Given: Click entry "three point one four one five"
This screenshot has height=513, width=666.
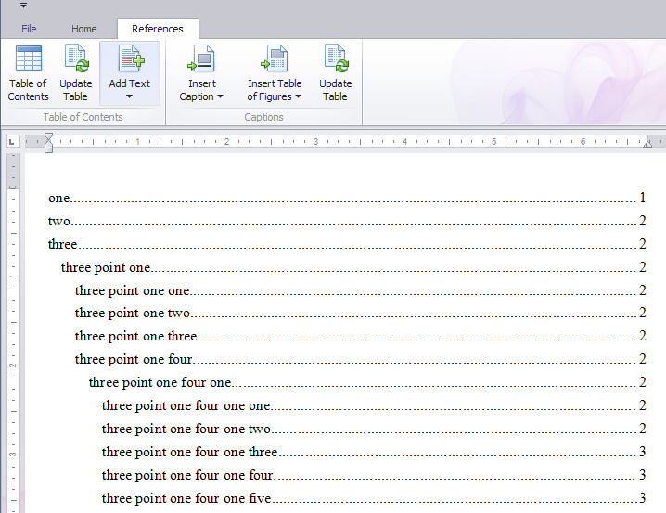Looking at the screenshot, I should [x=186, y=498].
